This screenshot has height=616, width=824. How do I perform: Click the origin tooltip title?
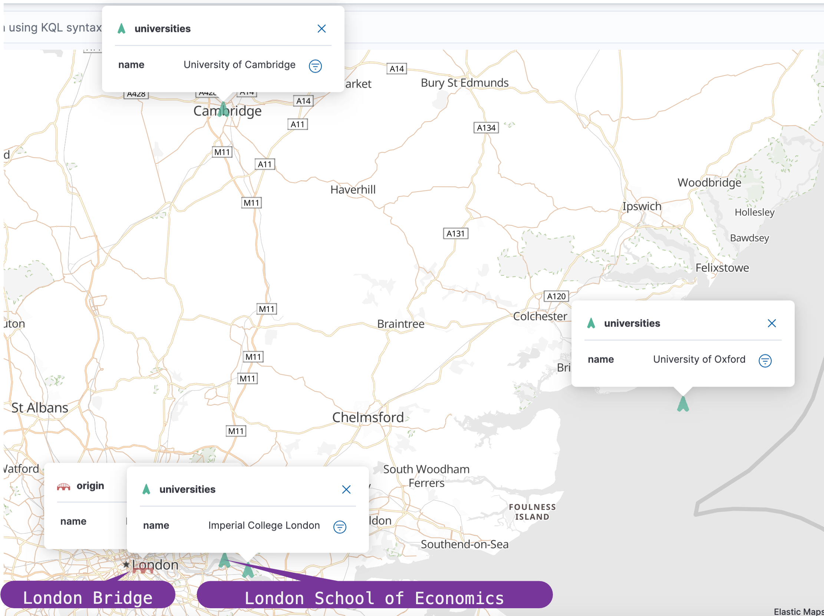pyautogui.click(x=90, y=486)
